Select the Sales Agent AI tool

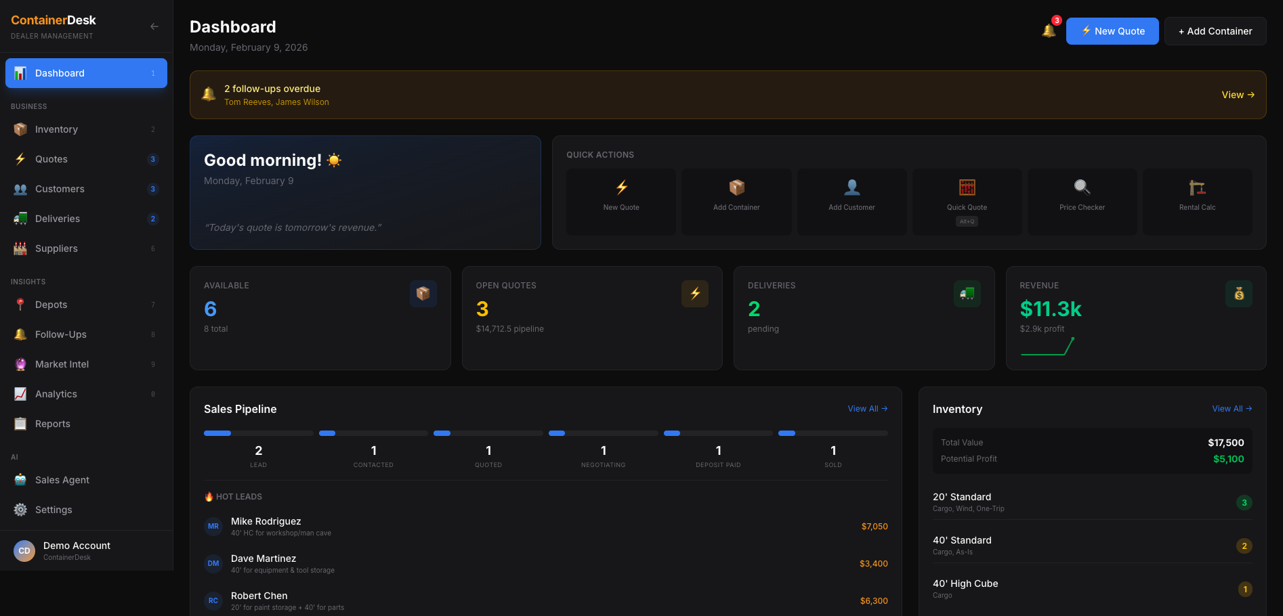coord(62,479)
